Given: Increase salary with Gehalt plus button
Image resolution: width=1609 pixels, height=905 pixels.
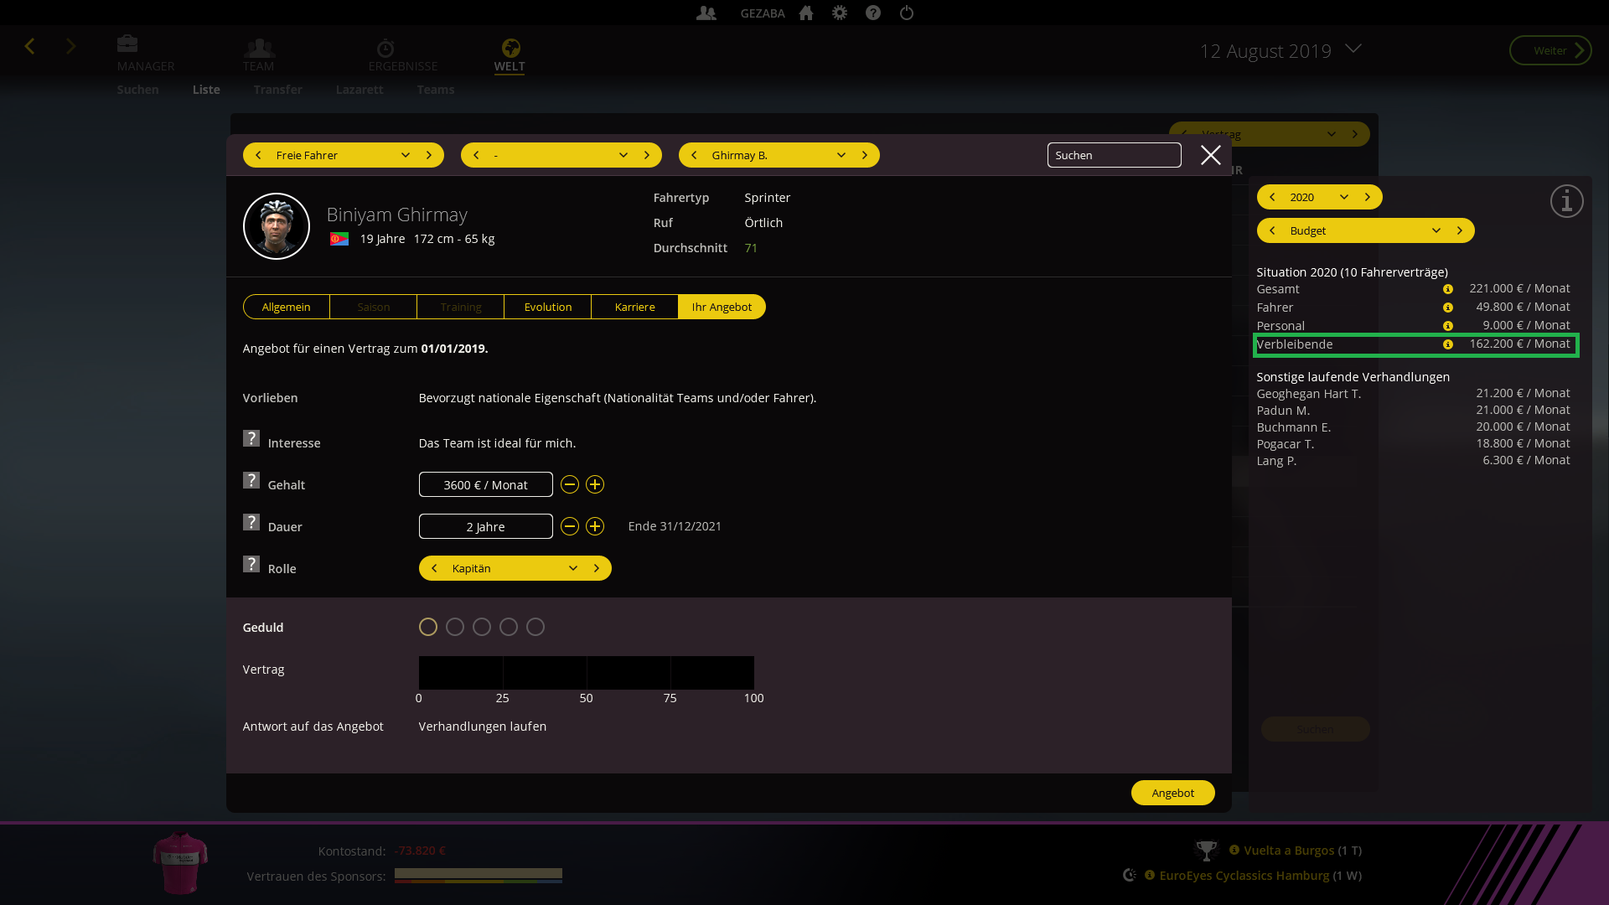Looking at the screenshot, I should [x=595, y=484].
